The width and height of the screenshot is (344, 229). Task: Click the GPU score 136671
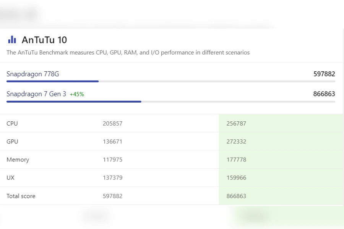point(112,142)
